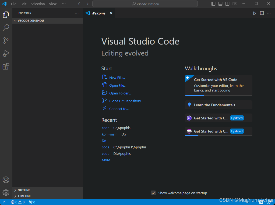Open the Manage gear icon
275x205 pixels.
[x=6, y=193]
